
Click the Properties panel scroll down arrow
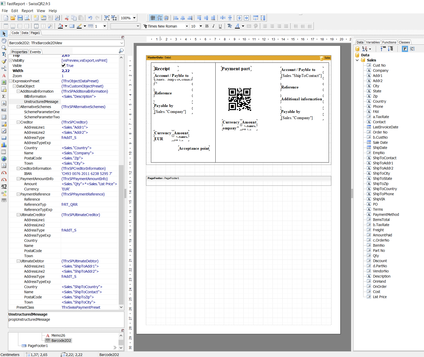click(x=121, y=307)
